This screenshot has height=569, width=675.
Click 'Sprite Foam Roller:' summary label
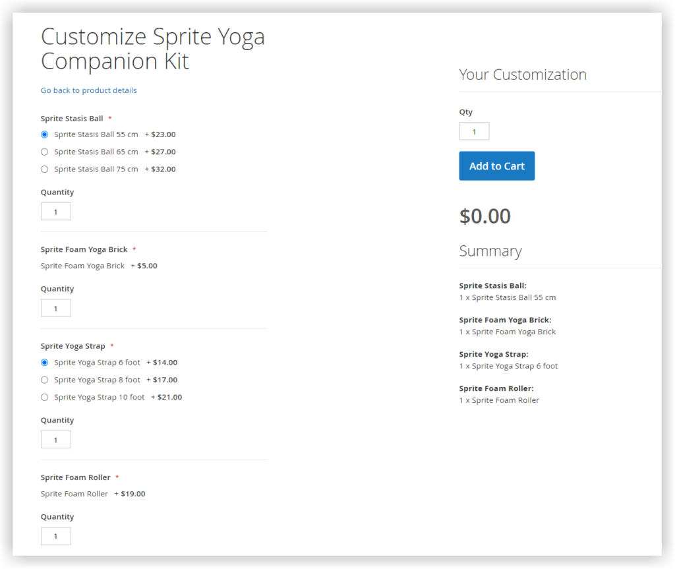496,388
